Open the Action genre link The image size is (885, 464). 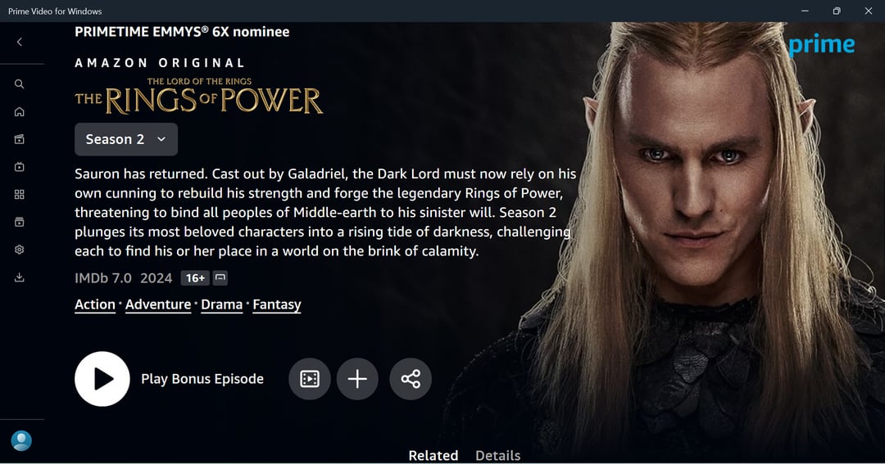(x=95, y=304)
